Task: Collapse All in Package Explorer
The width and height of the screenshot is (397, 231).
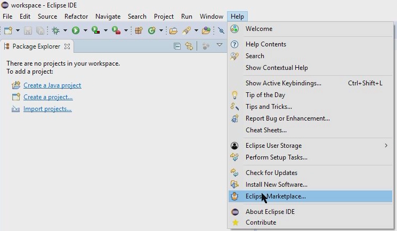Action: click(177, 46)
